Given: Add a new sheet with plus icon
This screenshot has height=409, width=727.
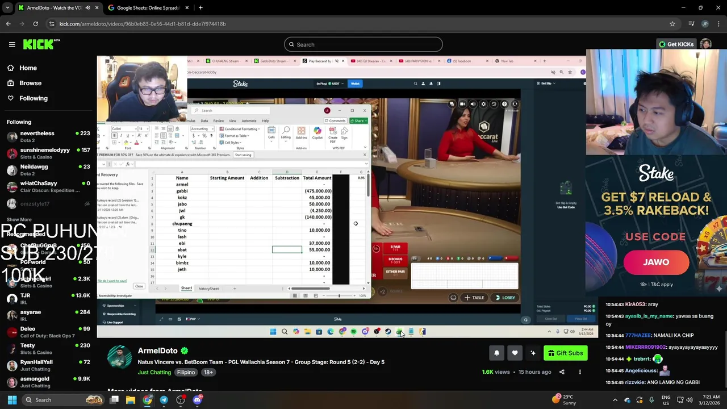Looking at the screenshot, I should [235, 289].
